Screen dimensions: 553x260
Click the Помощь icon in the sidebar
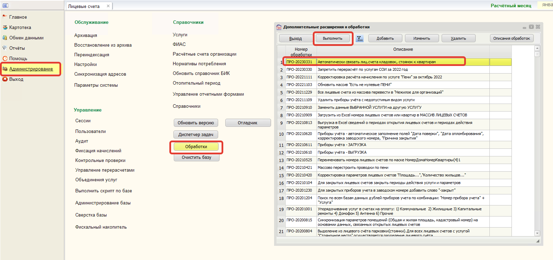coord(5,58)
